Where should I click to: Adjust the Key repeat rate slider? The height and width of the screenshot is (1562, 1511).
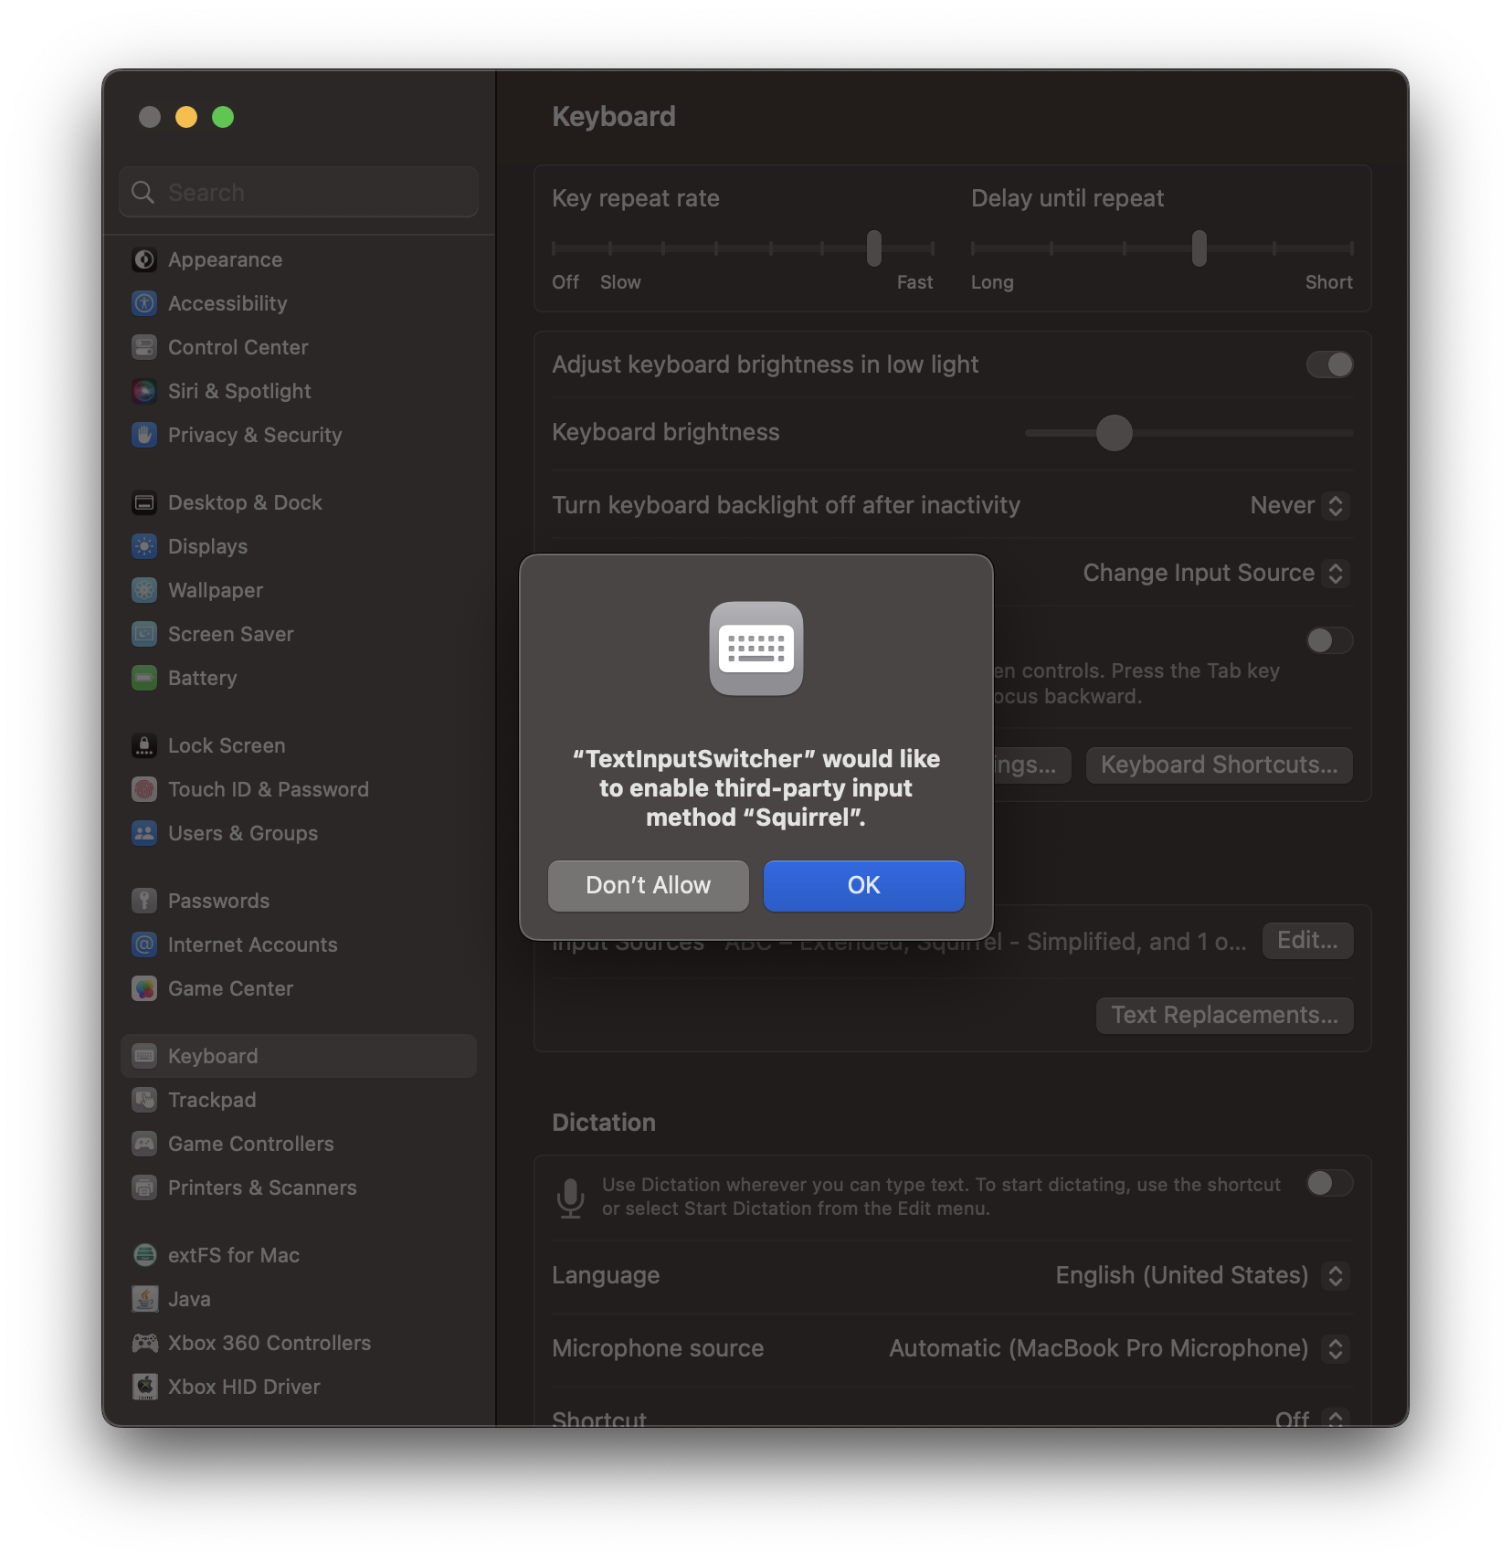[x=874, y=248]
